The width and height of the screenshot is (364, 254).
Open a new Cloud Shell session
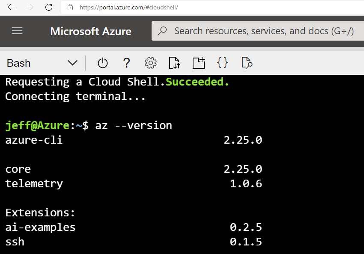click(x=198, y=63)
